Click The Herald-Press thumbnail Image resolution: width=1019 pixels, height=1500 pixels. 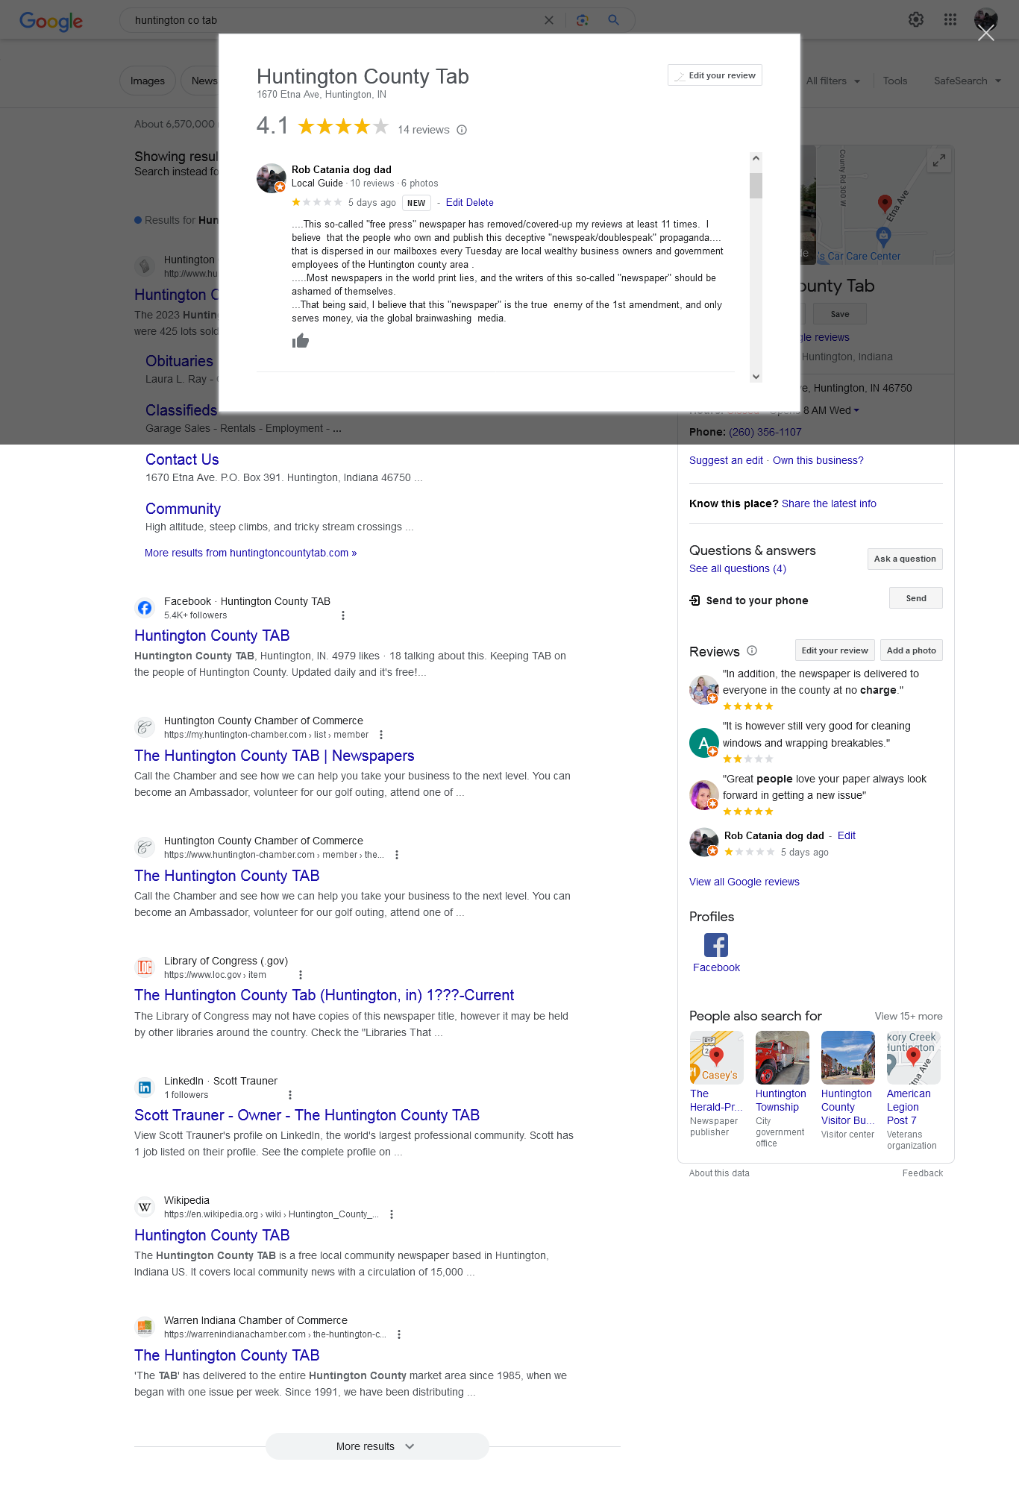click(x=717, y=1058)
